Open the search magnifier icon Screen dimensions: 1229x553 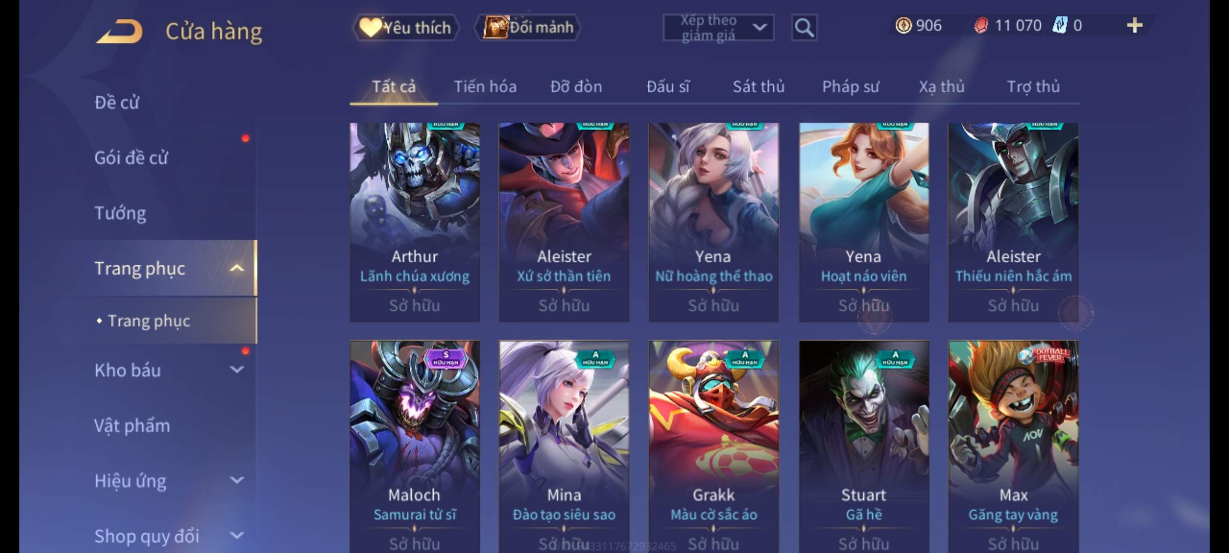(803, 28)
